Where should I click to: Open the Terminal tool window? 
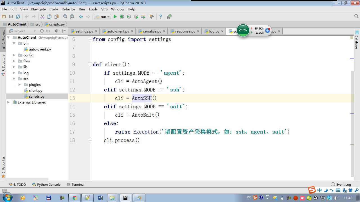click(76, 185)
